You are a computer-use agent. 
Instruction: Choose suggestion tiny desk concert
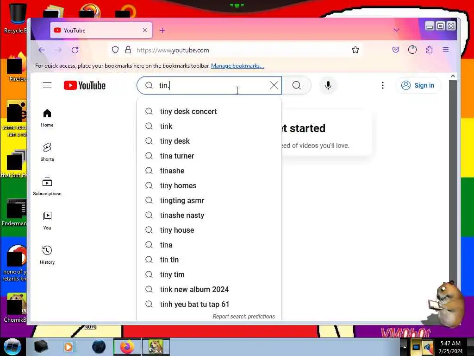tap(209, 111)
